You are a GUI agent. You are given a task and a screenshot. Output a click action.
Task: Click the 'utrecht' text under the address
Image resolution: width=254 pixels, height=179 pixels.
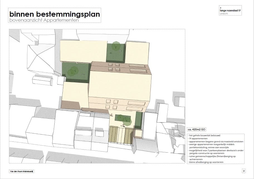click(x=223, y=13)
